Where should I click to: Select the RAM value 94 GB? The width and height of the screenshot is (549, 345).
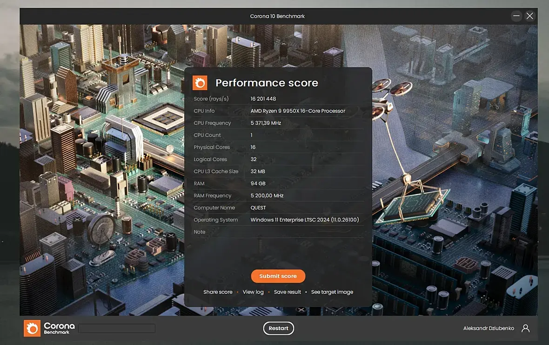(x=258, y=183)
